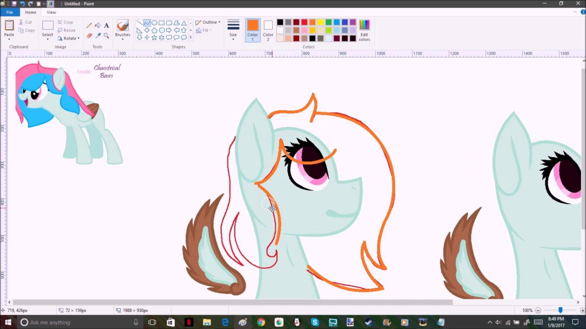Open the Rotate dropdown
The width and height of the screenshot is (586, 329).
(69, 38)
